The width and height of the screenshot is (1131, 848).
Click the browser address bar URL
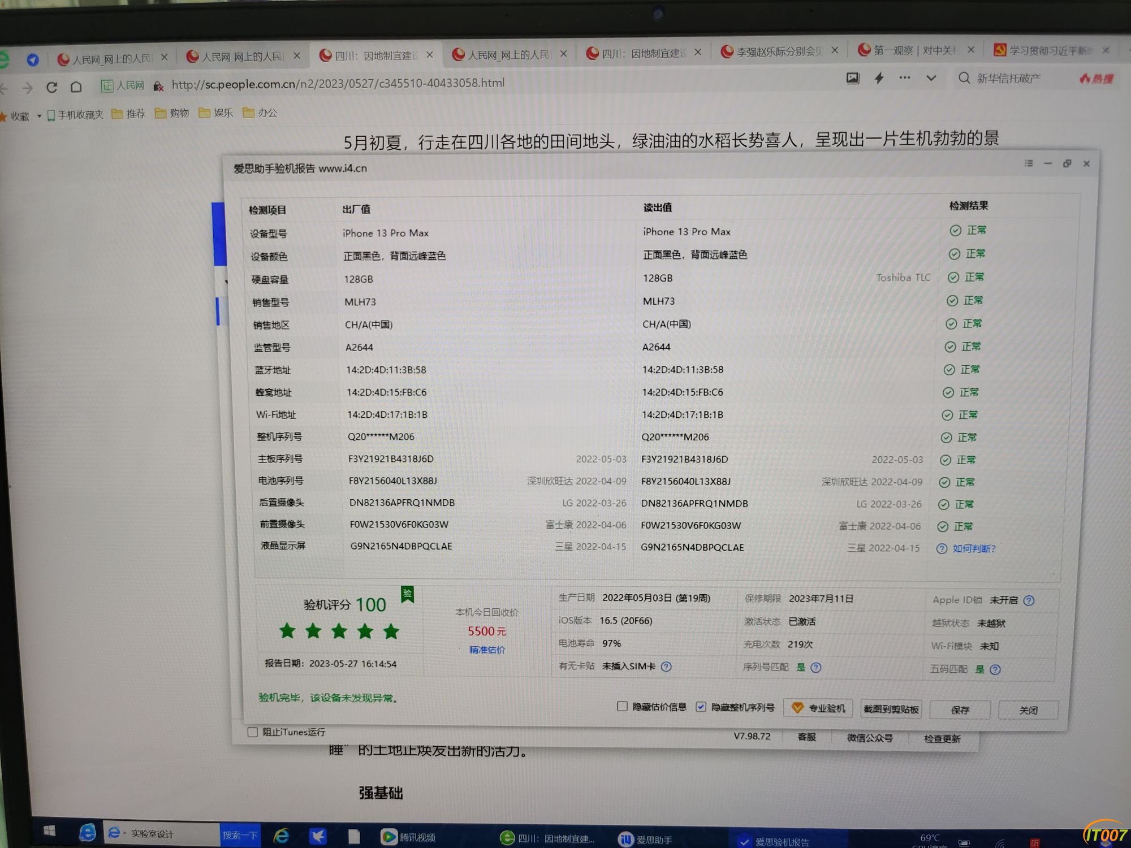point(338,84)
